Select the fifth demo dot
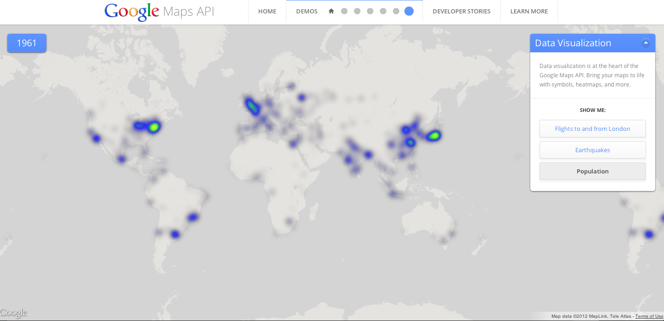This screenshot has width=664, height=321. [396, 12]
